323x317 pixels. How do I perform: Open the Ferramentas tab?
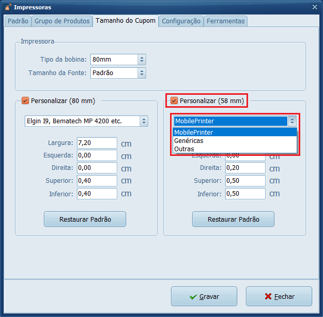click(225, 21)
